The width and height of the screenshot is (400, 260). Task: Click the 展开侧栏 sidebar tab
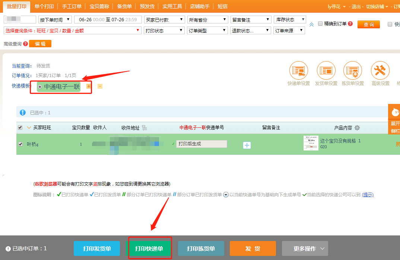pos(395,127)
